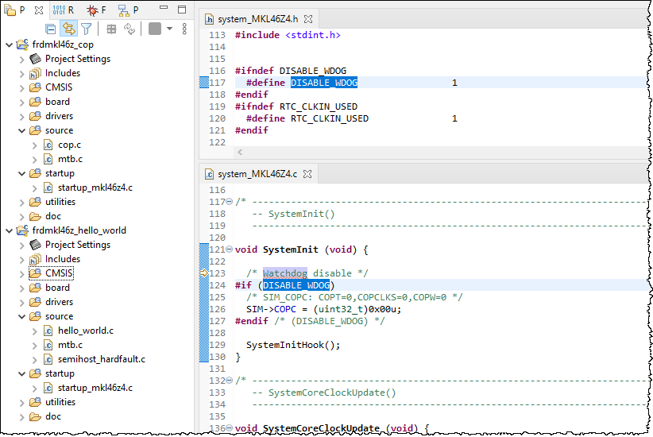
Task: Click Collapse All icon in project explorer toolbar
Action: click(x=50, y=29)
